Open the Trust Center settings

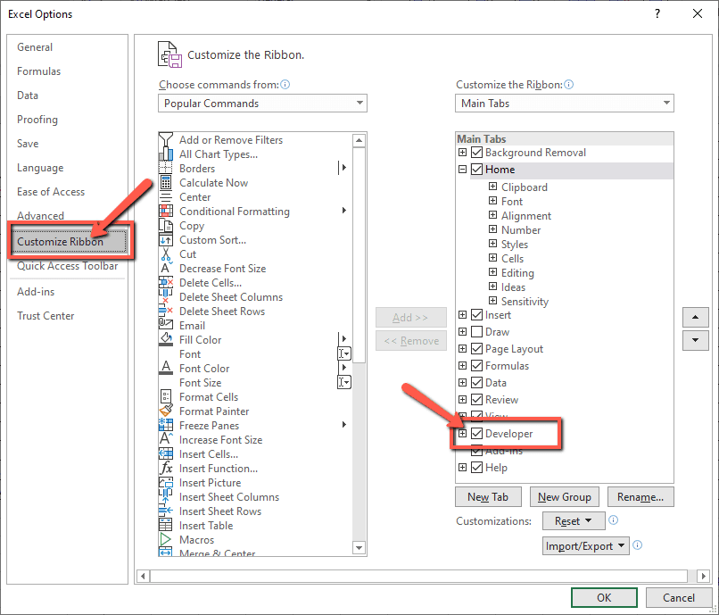pos(45,315)
